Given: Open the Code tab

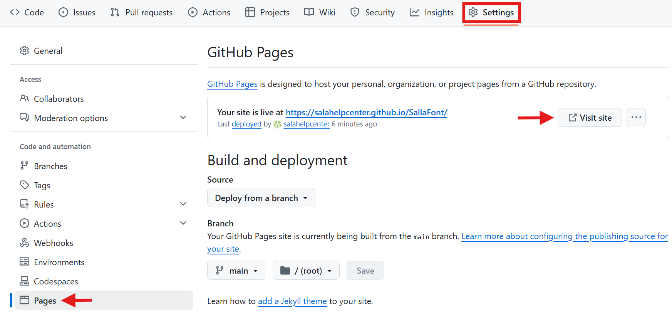Looking at the screenshot, I should [27, 12].
